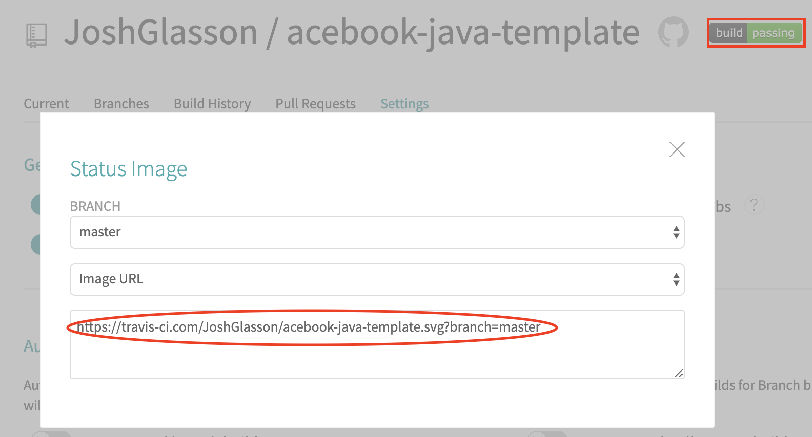This screenshot has width=812, height=437.
Task: Toggle the second General settings switch
Action: [36, 245]
